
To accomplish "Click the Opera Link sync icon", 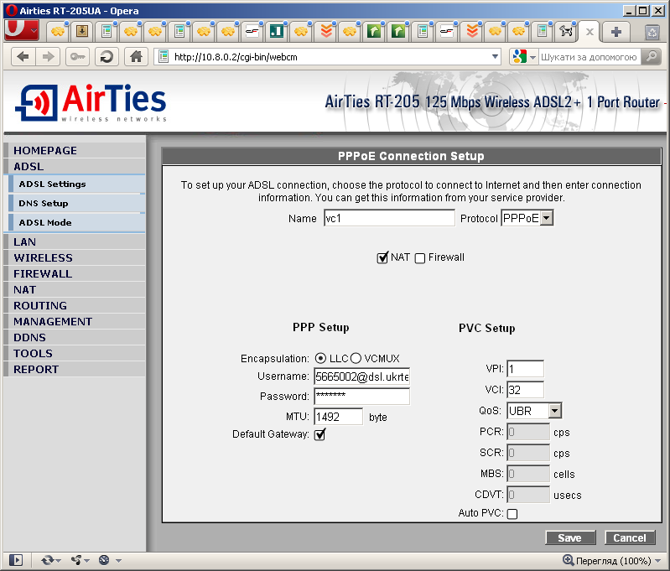I will tap(47, 560).
